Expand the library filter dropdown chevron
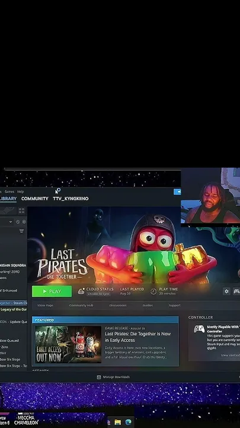The width and height of the screenshot is (240, 428). (11, 222)
